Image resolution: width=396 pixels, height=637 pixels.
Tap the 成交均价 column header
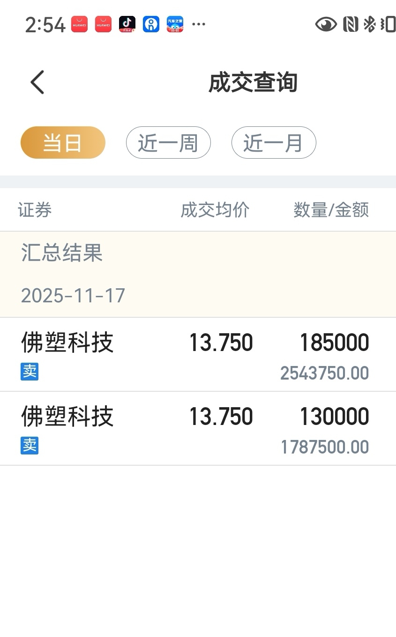215,210
